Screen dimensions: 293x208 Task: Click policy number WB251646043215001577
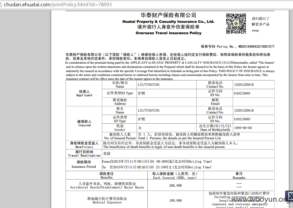256,47
